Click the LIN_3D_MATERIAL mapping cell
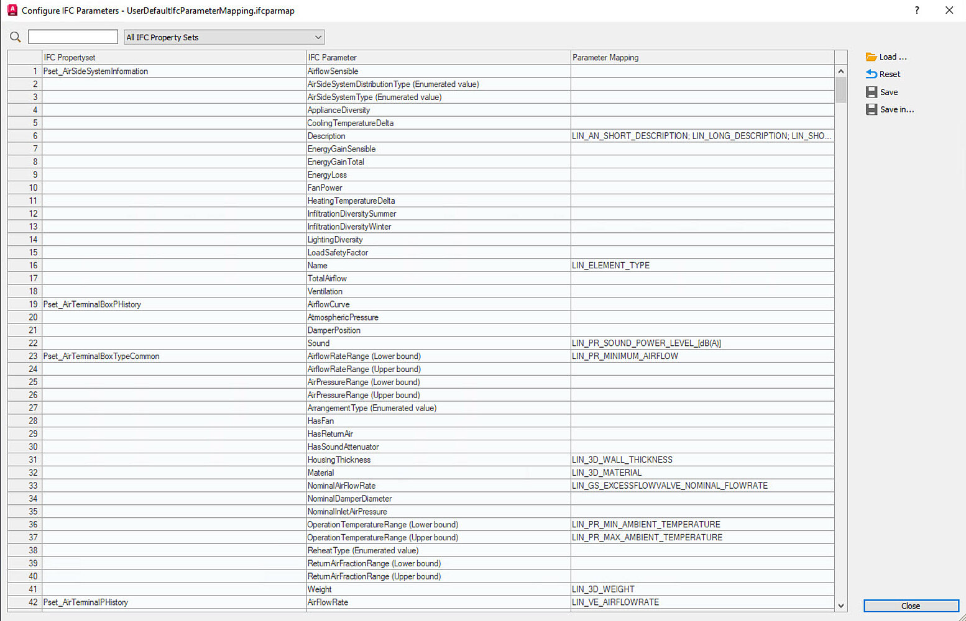The width and height of the screenshot is (966, 621). coord(702,473)
